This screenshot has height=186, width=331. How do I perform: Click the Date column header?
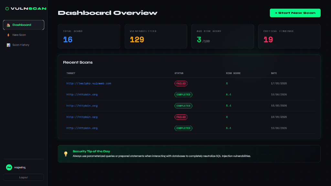pyautogui.click(x=274, y=73)
